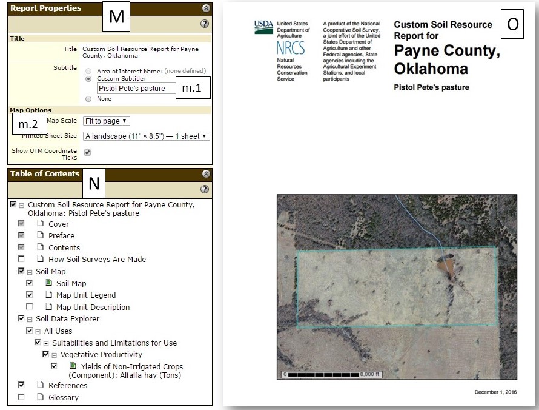The width and height of the screenshot is (539, 410).
Task: Collapse the Report Properties panel
Action: [x=206, y=8]
